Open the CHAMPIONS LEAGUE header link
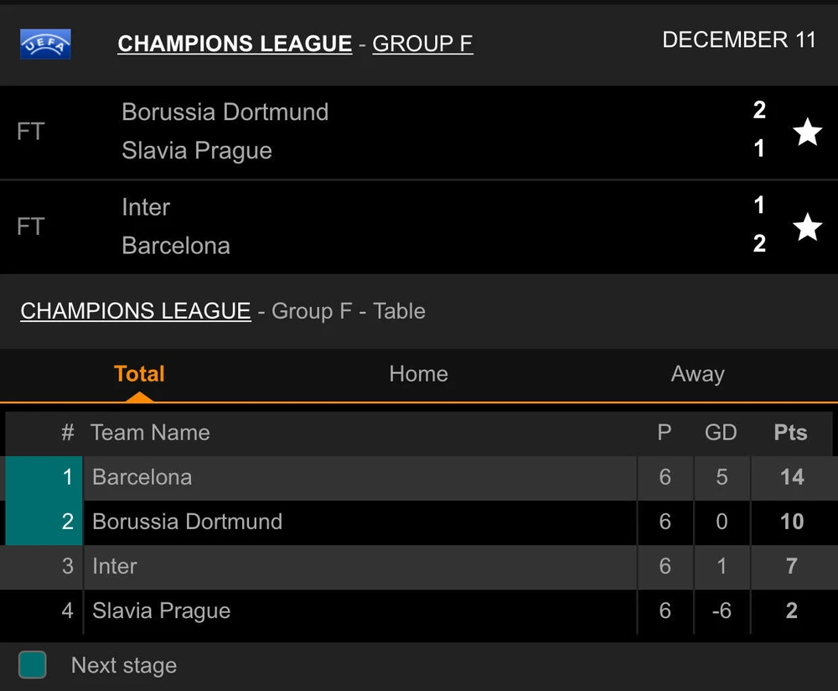This screenshot has height=691, width=838. click(x=235, y=44)
